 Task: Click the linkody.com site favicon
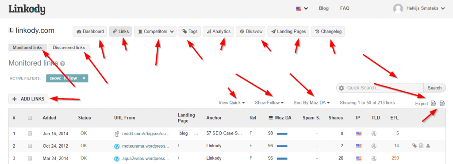[x=11, y=30]
